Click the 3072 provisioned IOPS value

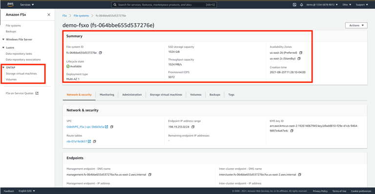click(171, 78)
